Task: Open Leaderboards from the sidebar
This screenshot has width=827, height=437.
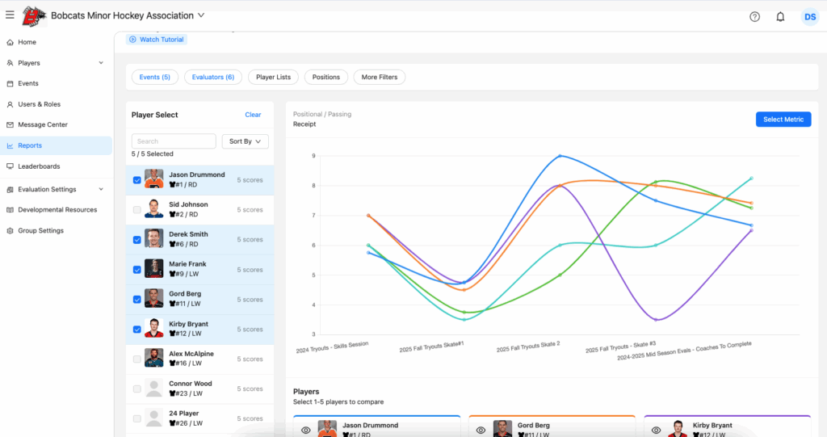Action: coord(39,166)
